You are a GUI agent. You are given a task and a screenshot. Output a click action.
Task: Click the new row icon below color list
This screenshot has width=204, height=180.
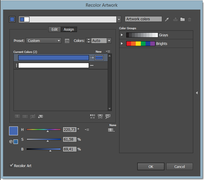tap(40, 116)
